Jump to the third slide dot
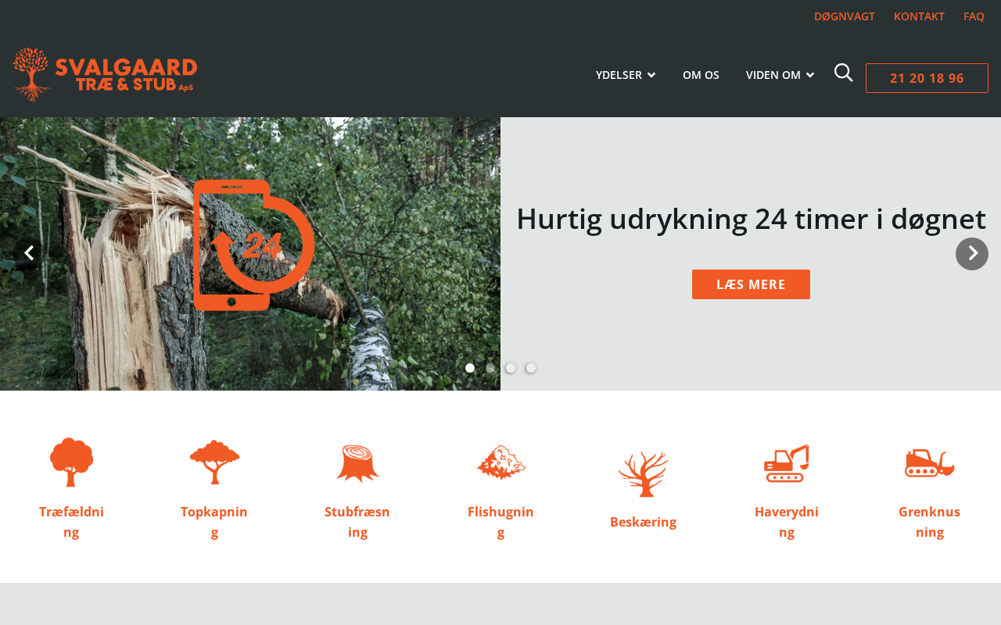 point(511,368)
